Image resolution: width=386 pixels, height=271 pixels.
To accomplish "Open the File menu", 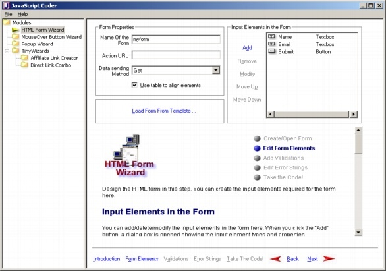I will pyautogui.click(x=8, y=14).
